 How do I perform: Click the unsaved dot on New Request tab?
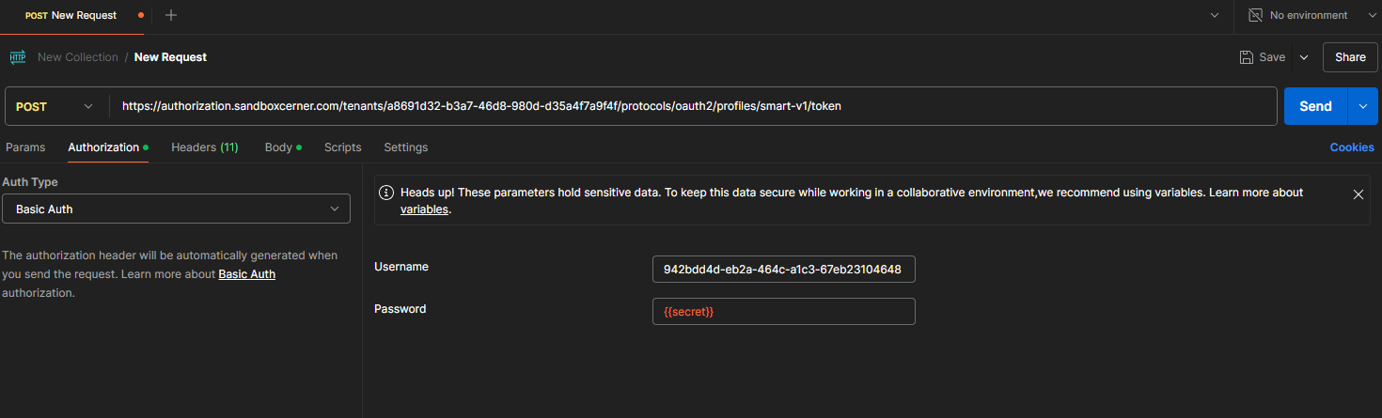point(141,15)
